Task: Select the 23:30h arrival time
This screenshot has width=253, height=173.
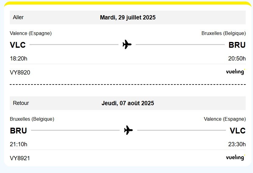Action: pos(237,144)
